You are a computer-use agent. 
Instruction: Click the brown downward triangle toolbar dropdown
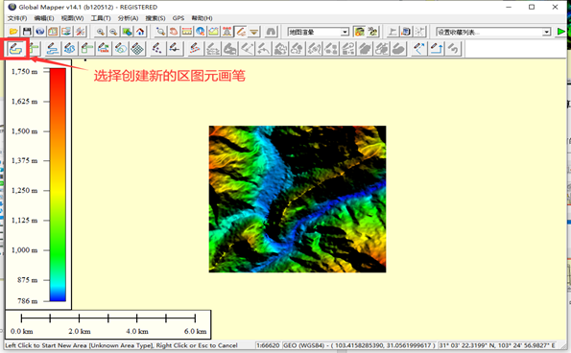click(253, 32)
